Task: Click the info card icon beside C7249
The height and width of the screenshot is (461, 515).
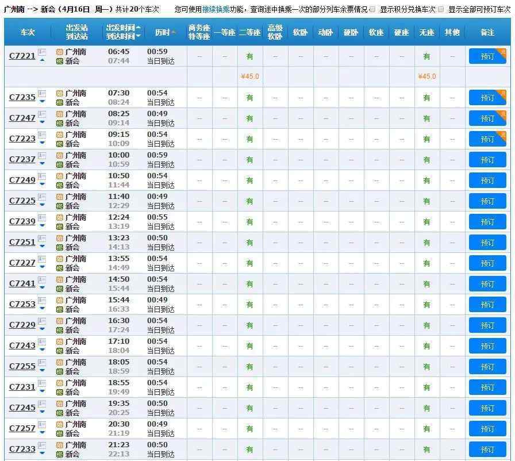Action: 42,176
